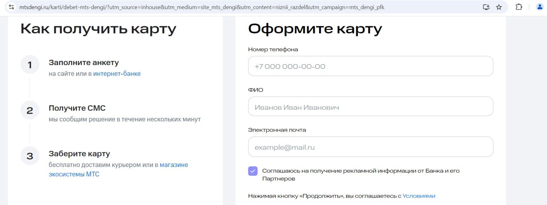This screenshot has height=205, width=547.
Task: Click the install app icon in address bar
Action: tap(486, 7)
